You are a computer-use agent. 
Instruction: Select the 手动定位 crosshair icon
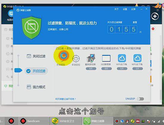click(76, 59)
